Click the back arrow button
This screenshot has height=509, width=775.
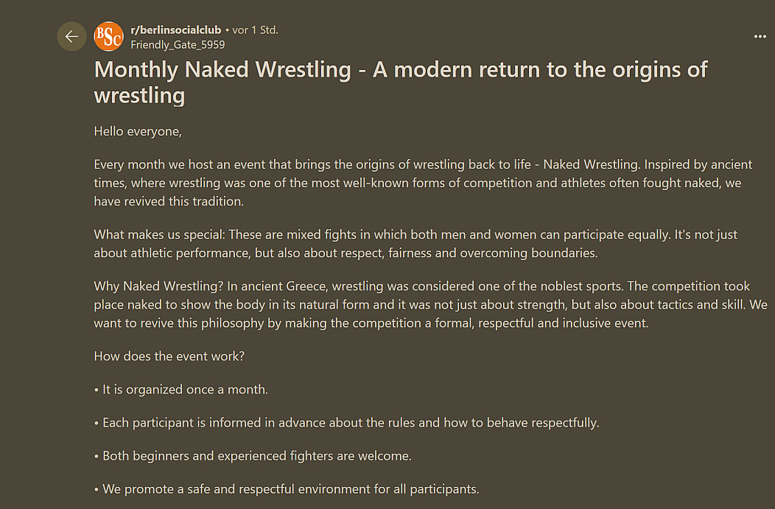point(71,37)
